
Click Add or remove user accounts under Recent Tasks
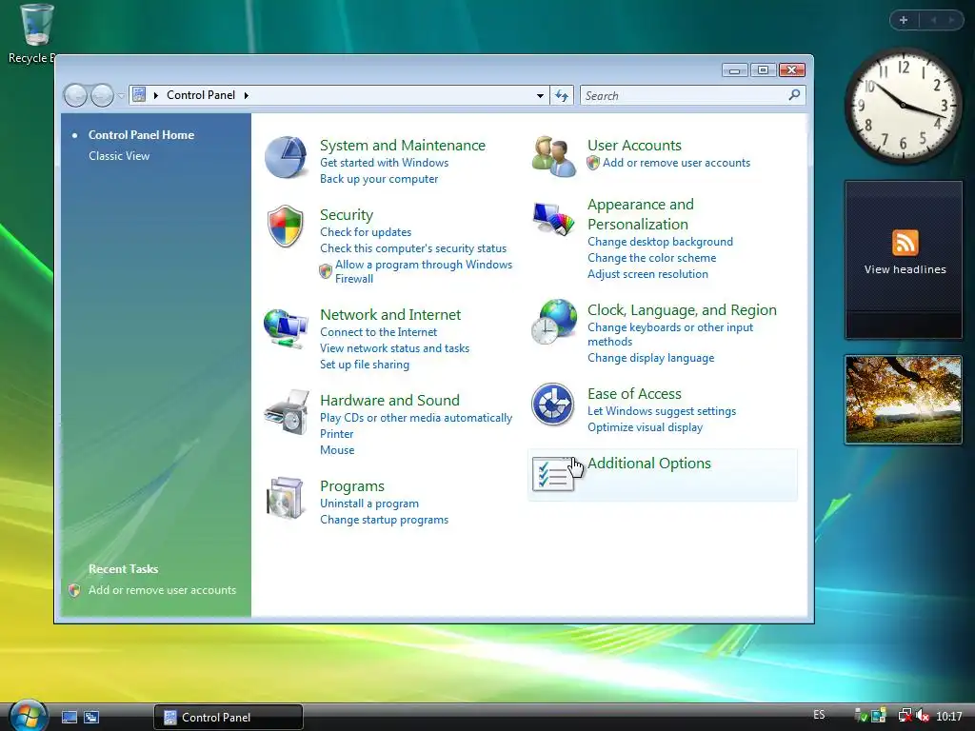(162, 590)
